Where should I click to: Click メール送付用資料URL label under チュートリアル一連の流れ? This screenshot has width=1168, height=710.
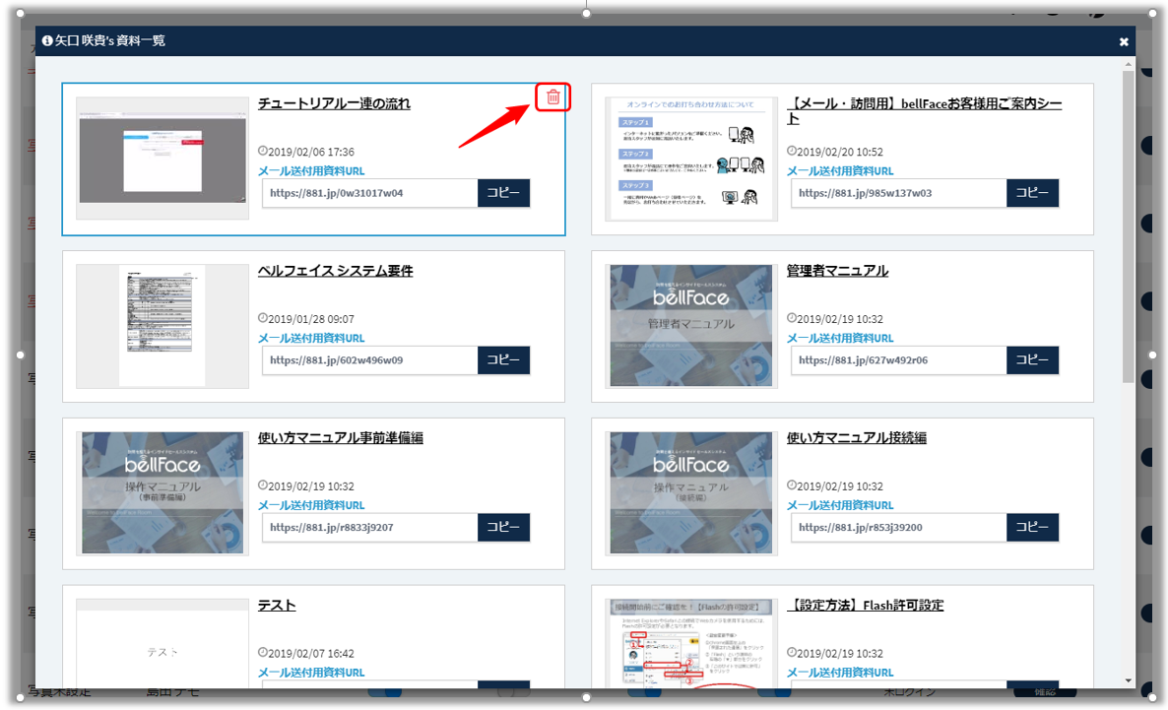[311, 170]
